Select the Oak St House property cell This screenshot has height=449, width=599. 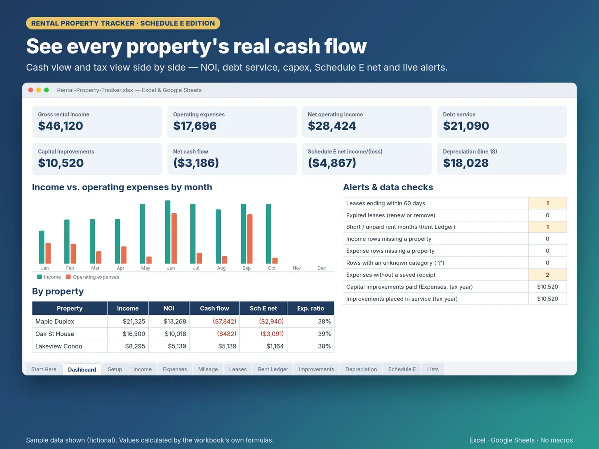pos(70,334)
